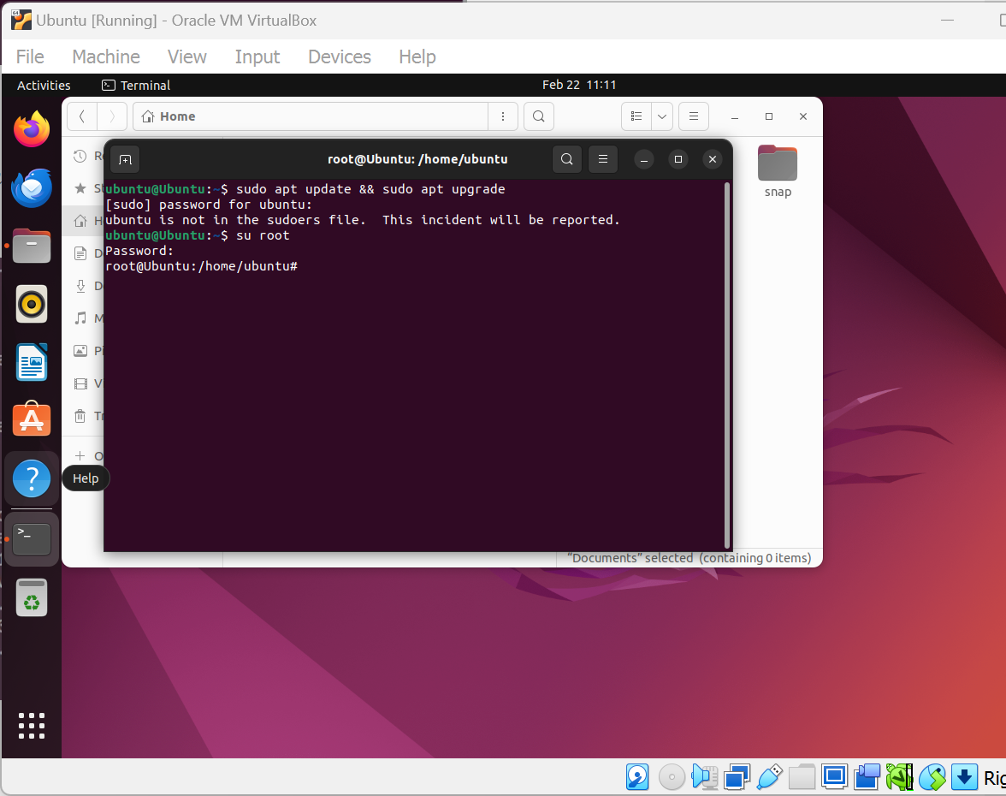Open the Files path options menu
1006x796 pixels.
[x=503, y=116]
